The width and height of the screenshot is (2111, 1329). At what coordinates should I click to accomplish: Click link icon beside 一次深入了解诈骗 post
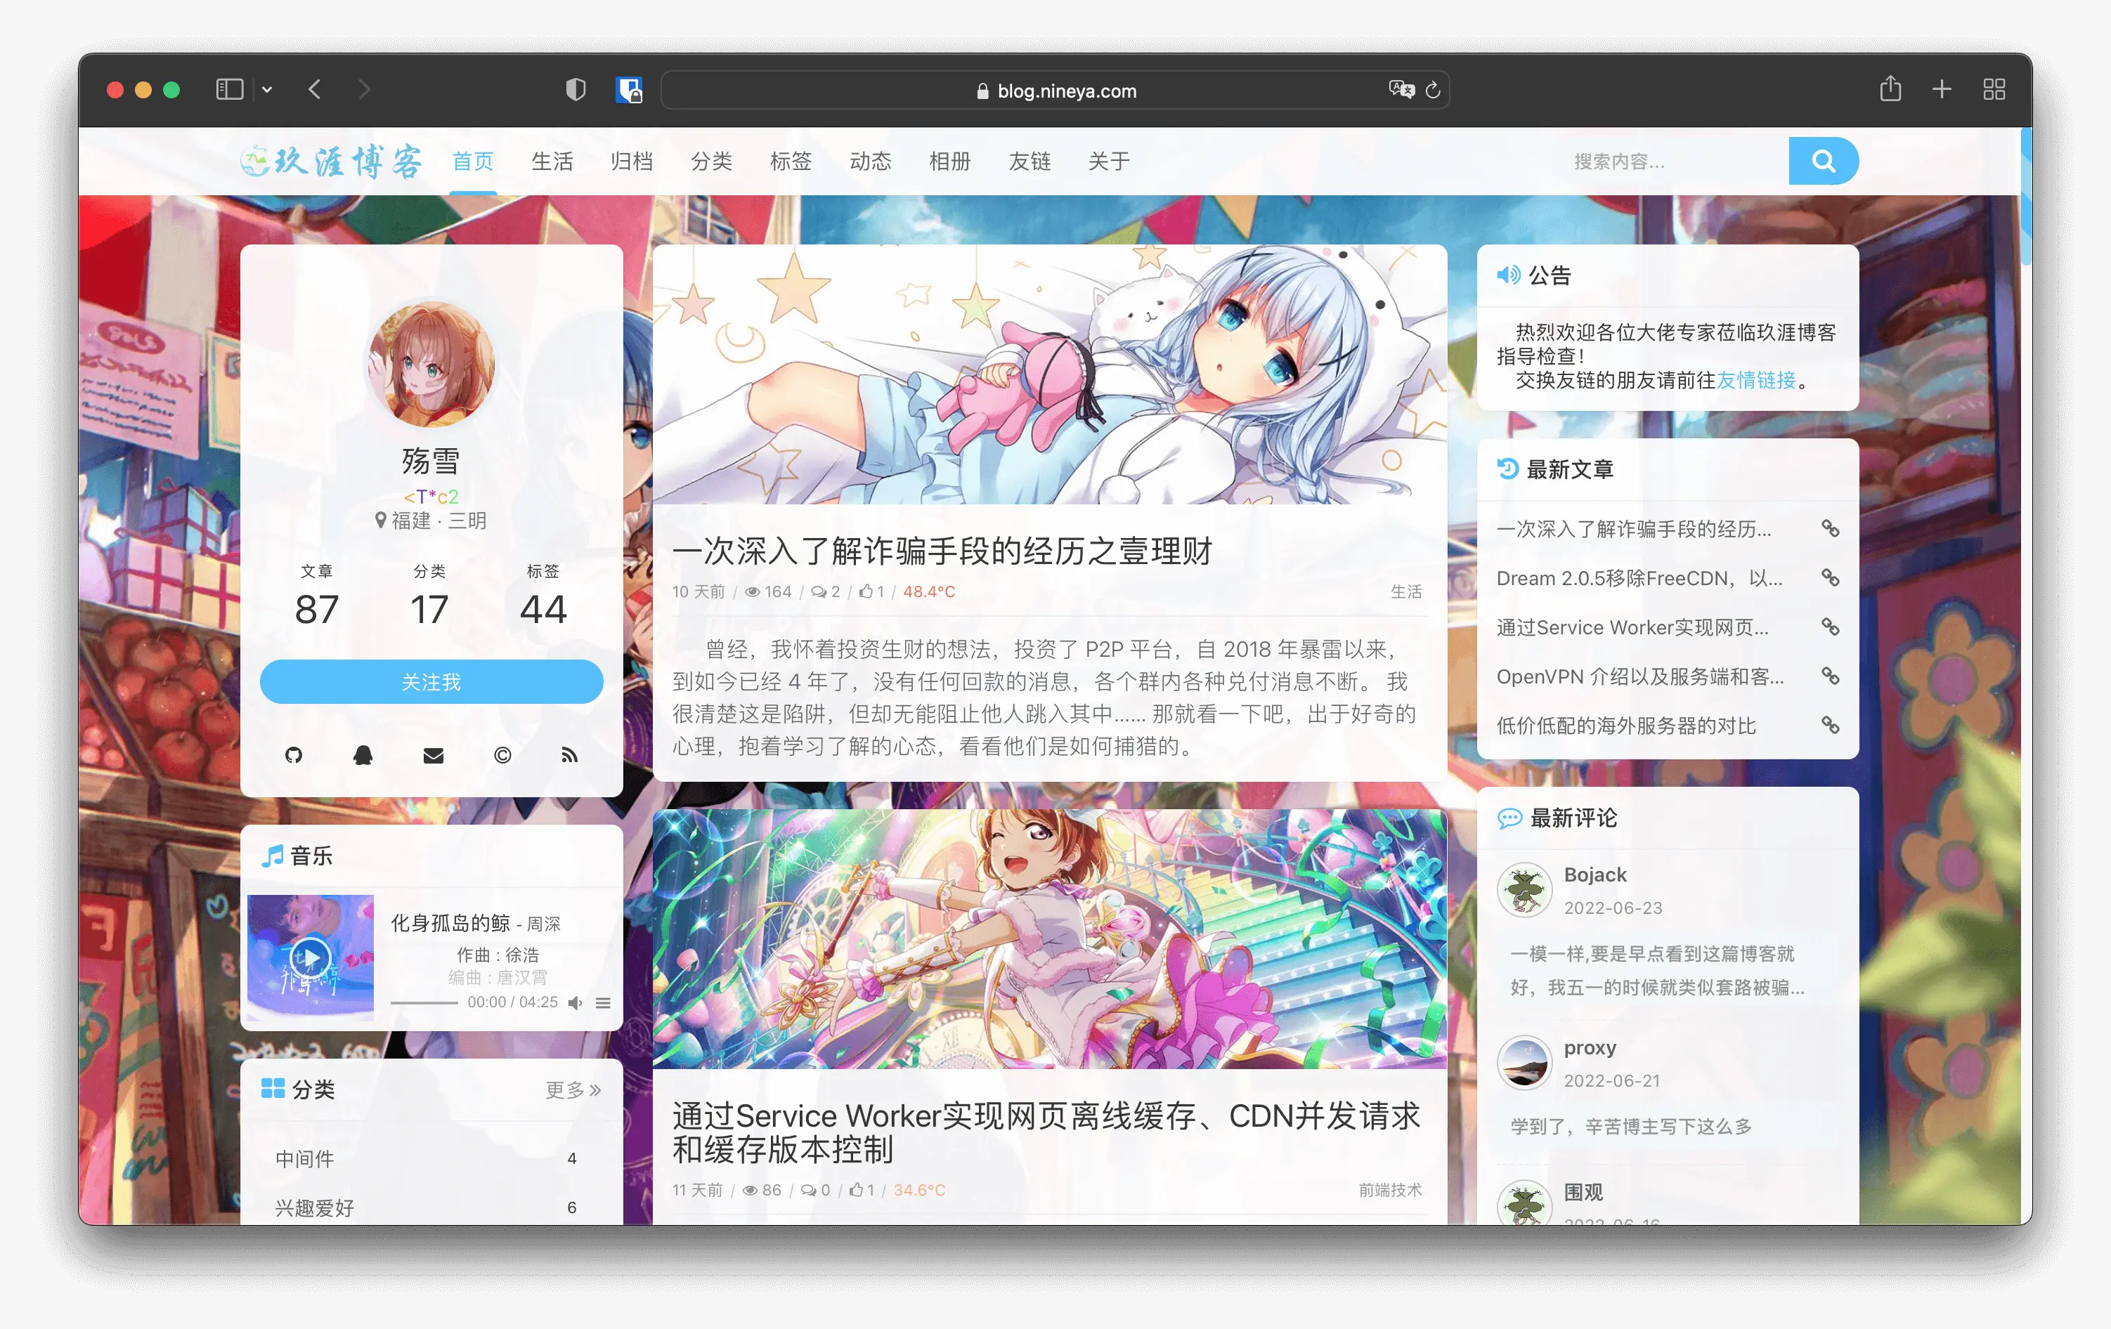(1831, 529)
